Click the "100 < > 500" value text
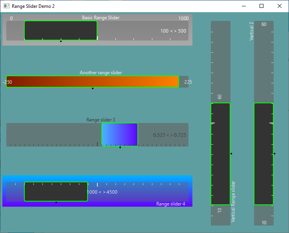289x233 pixels. 173,31
